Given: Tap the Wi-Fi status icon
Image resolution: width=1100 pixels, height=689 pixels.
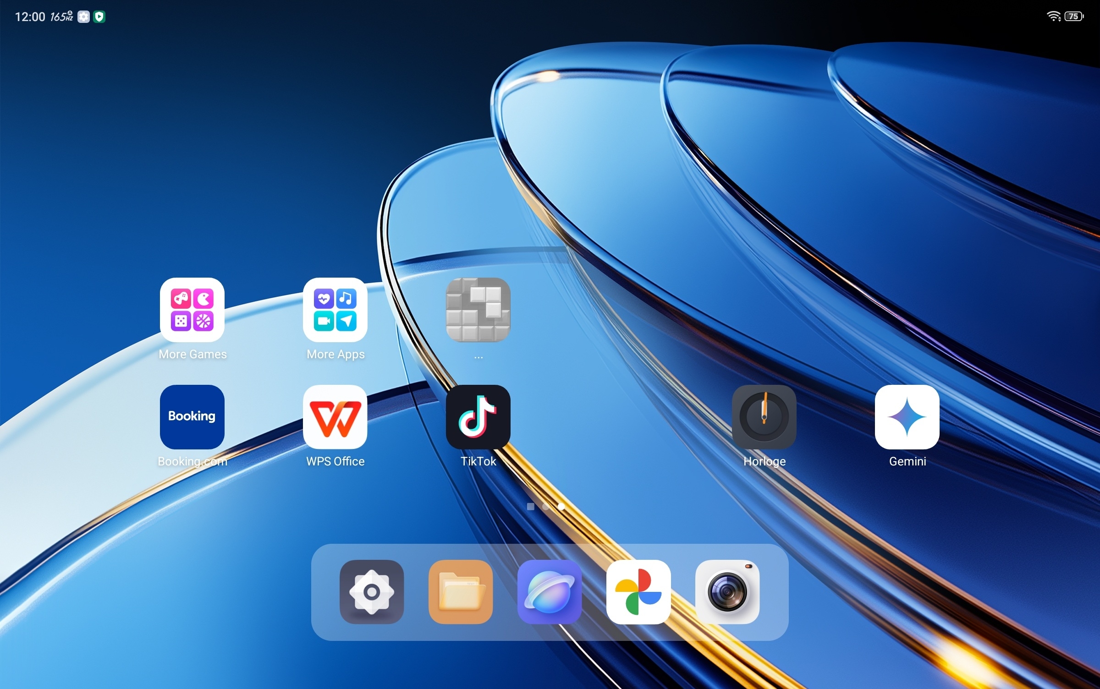Looking at the screenshot, I should tap(1054, 16).
